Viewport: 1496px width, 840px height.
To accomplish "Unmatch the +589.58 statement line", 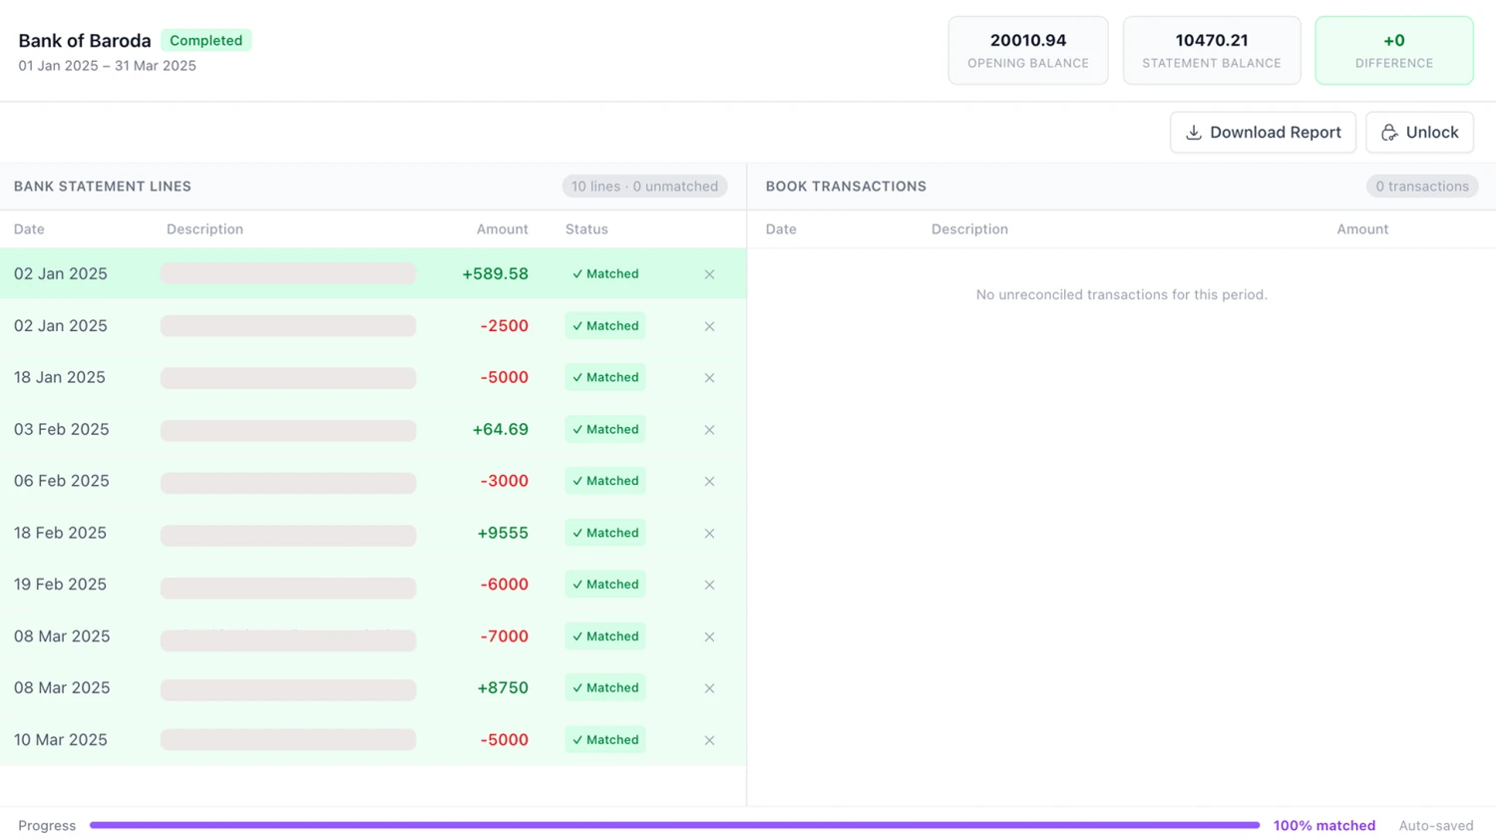I will click(709, 274).
